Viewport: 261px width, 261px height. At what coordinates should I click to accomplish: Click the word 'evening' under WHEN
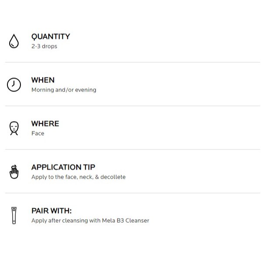pos(86,90)
